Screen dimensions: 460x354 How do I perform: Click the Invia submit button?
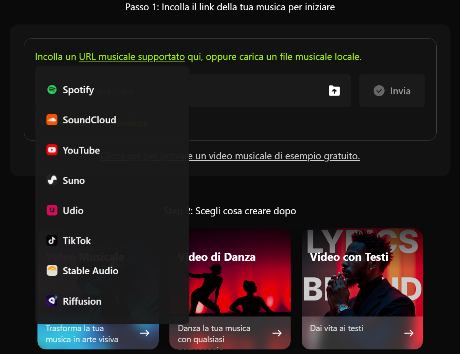(x=392, y=91)
